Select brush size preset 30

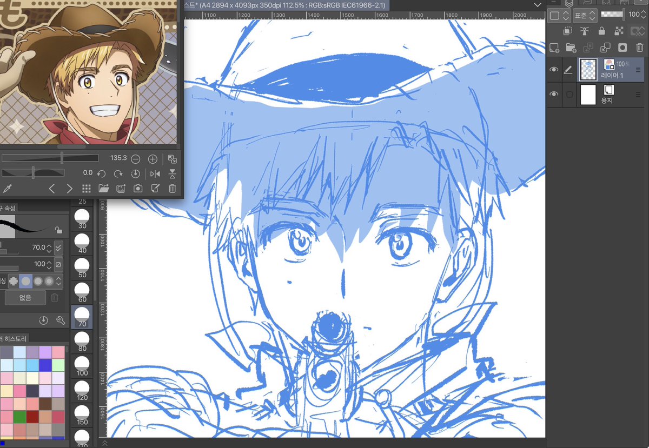click(82, 220)
